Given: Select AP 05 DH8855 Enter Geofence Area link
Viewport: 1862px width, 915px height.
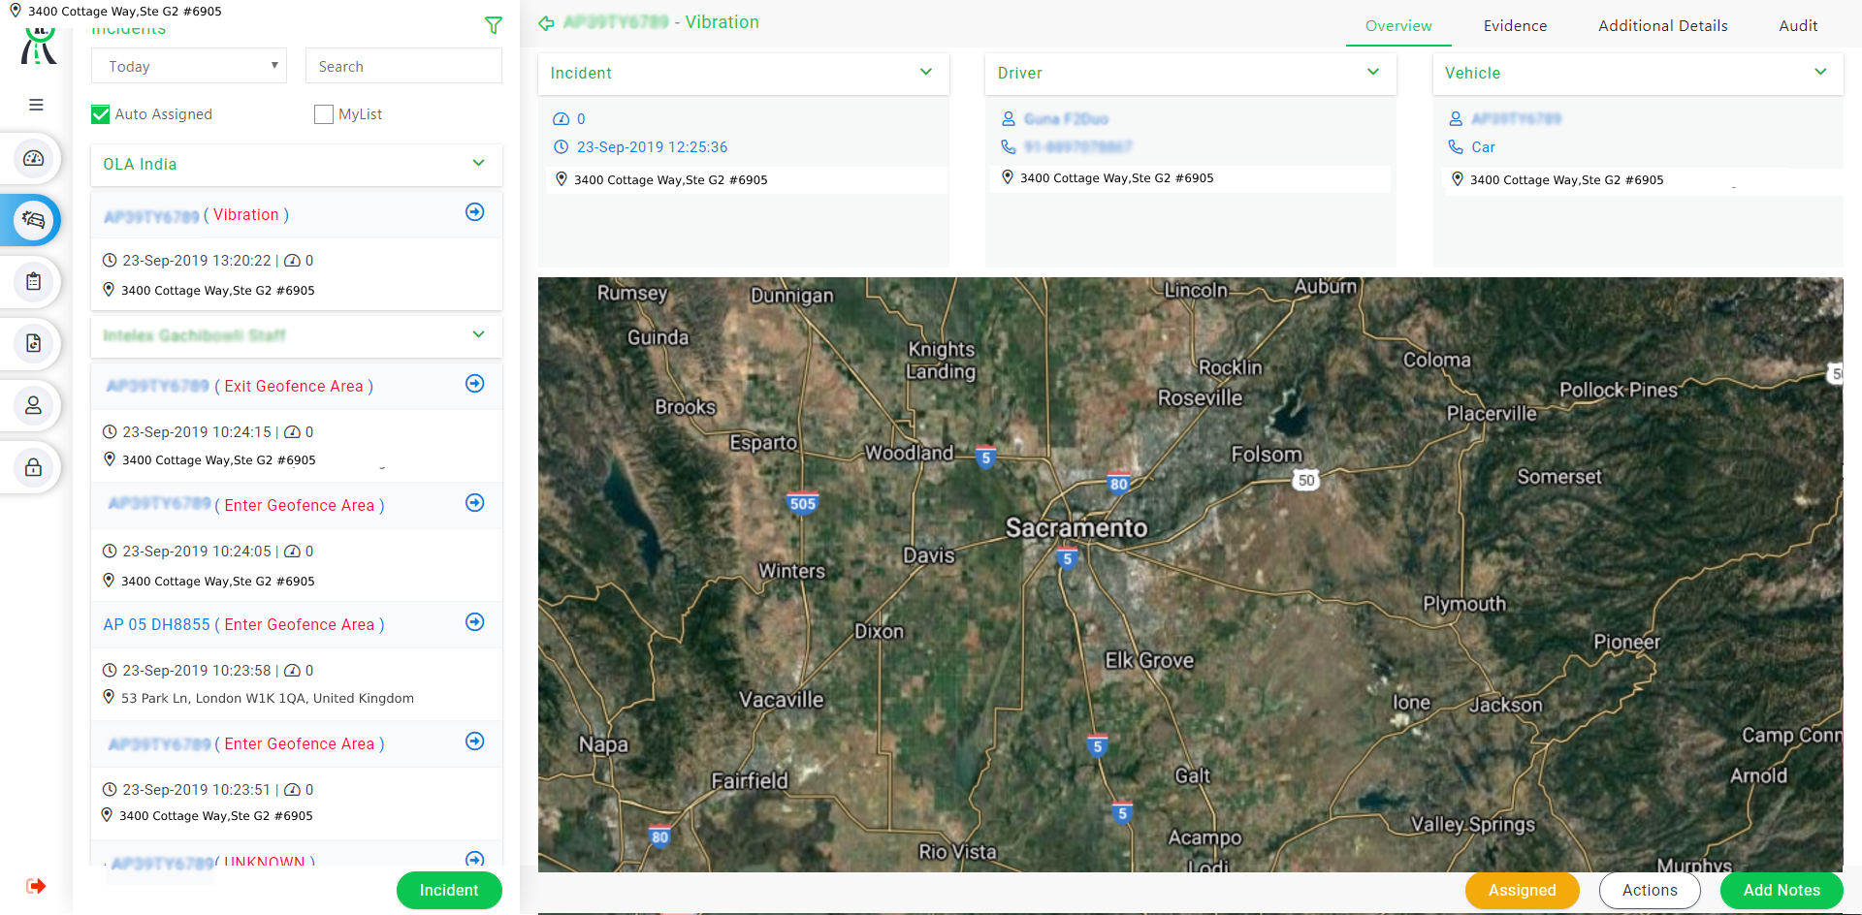Looking at the screenshot, I should (x=244, y=624).
